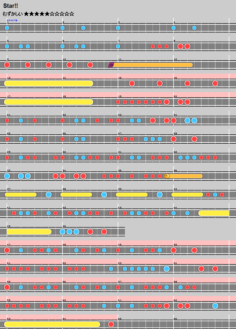
Task: Click the measure 66 number label
Action: coord(175,319)
